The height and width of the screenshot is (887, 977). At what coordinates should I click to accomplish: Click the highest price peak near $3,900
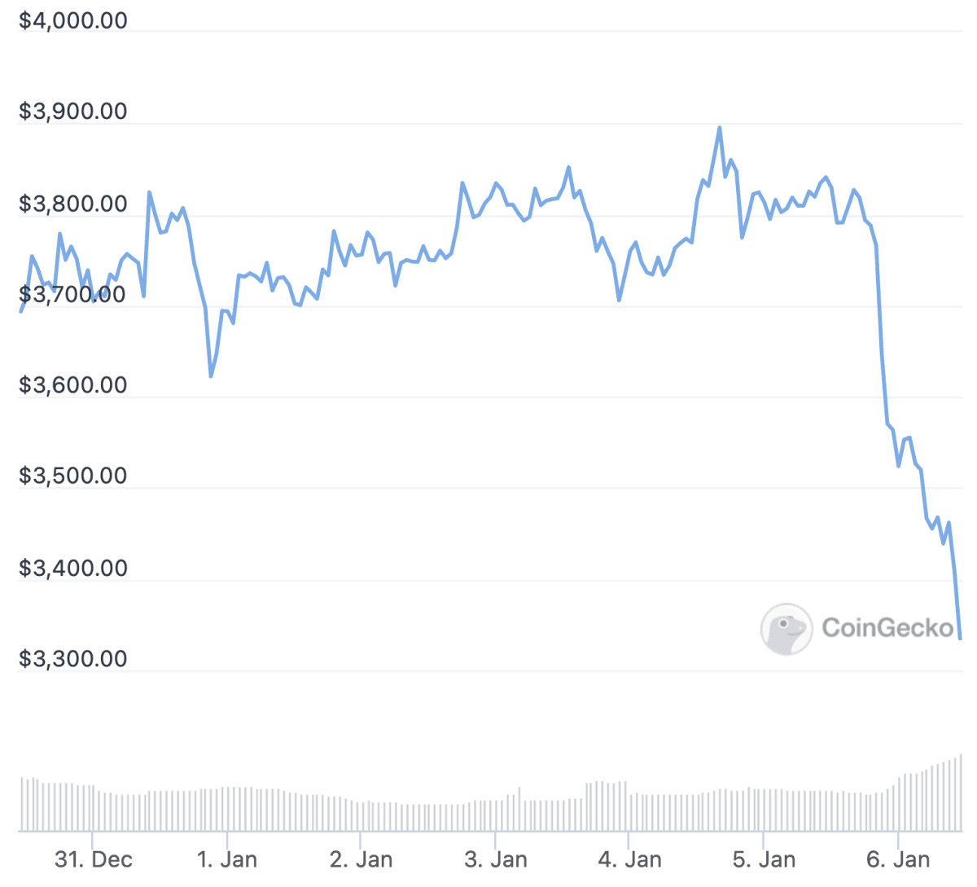pos(719,128)
